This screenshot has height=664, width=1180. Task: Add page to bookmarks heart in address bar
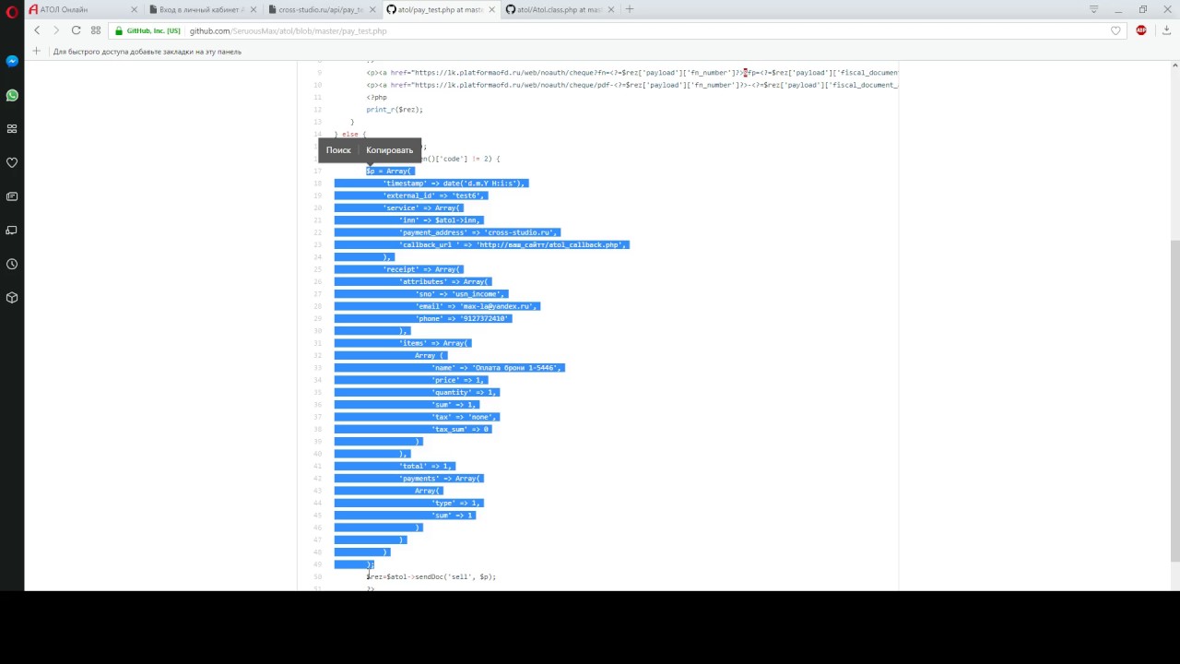tap(1115, 30)
